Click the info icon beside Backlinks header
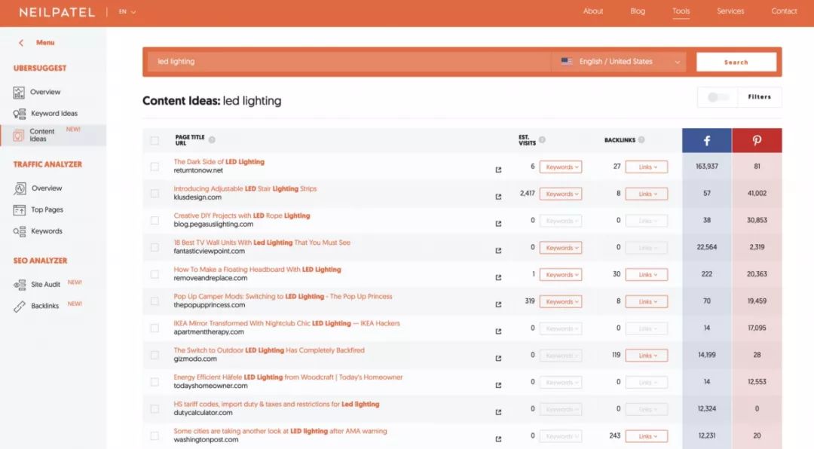Viewport: 814px width, 449px height. coord(641,139)
